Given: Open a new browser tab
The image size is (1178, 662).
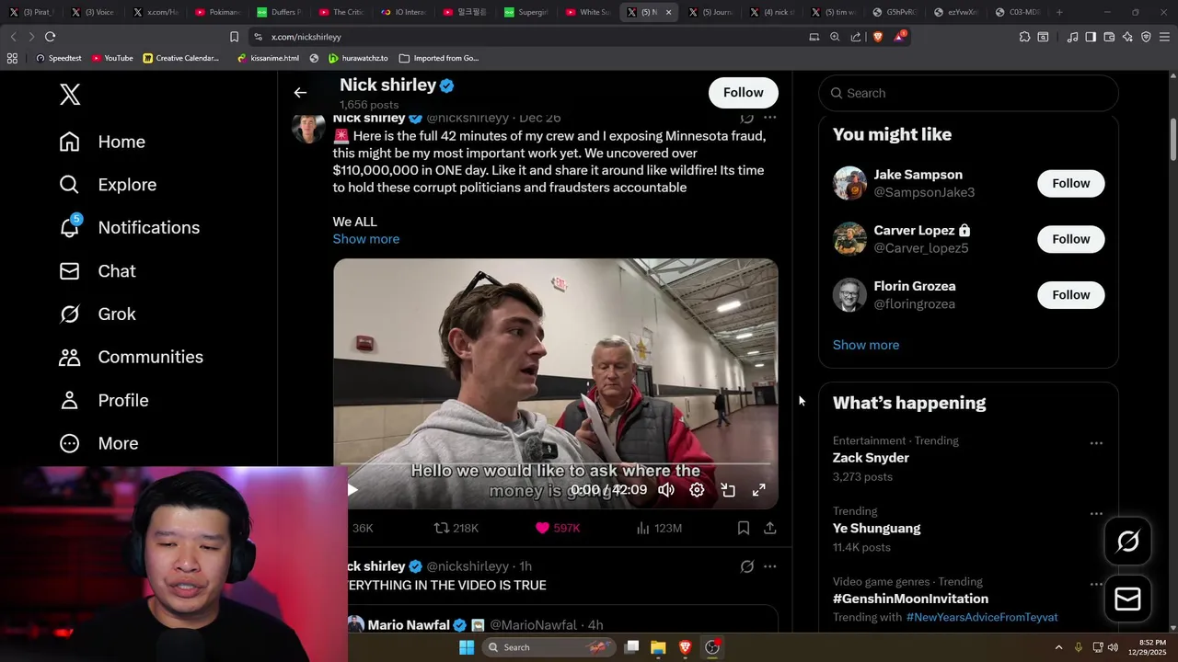Looking at the screenshot, I should pos(1059,12).
